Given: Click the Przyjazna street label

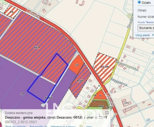Looking at the screenshot, I should (x=119, y=82).
